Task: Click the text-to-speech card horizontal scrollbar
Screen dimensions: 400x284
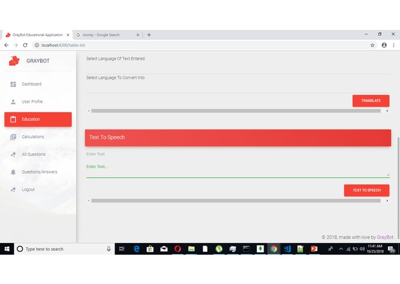Action: (236, 201)
